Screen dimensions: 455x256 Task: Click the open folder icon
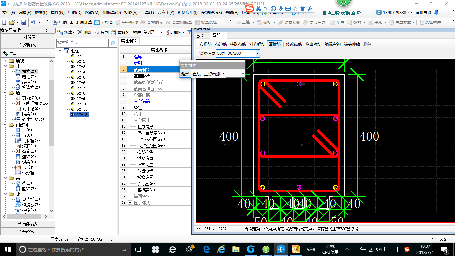(x=12, y=22)
